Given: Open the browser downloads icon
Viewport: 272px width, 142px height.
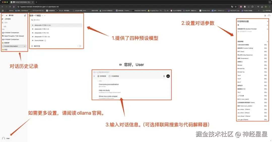Looking at the screenshot, I should coord(262,7).
